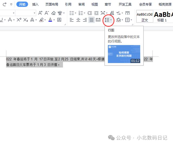Image resolution: width=173 pixels, height=145 pixels.
Task: Open the 稻壳资源 tab
Action: (165, 4)
